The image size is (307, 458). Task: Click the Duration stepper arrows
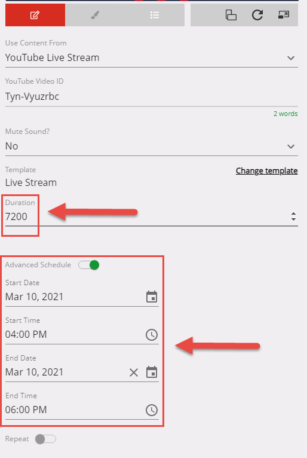[293, 216]
